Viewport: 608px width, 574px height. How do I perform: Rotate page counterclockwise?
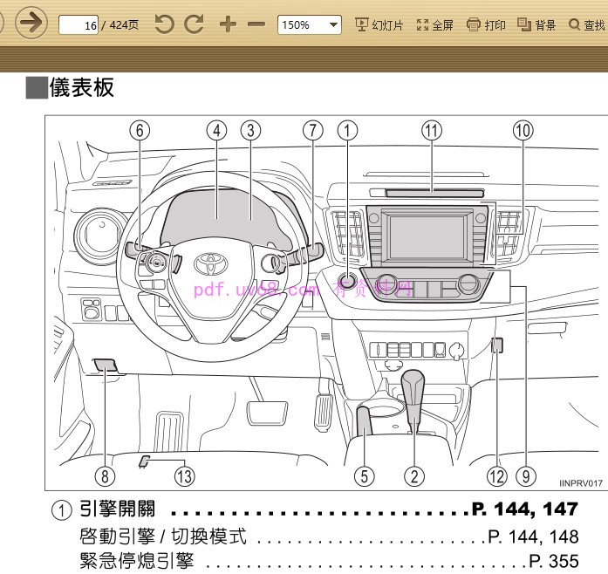(165, 24)
